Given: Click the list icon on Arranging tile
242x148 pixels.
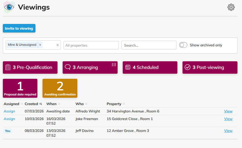Looking at the screenshot, I should (114, 65).
